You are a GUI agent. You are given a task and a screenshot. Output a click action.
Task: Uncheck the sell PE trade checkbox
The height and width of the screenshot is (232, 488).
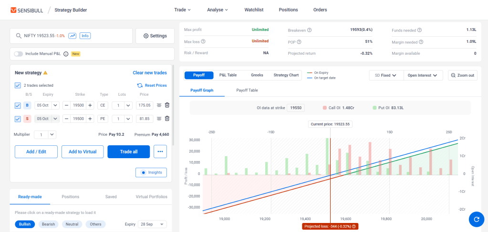pos(18,119)
